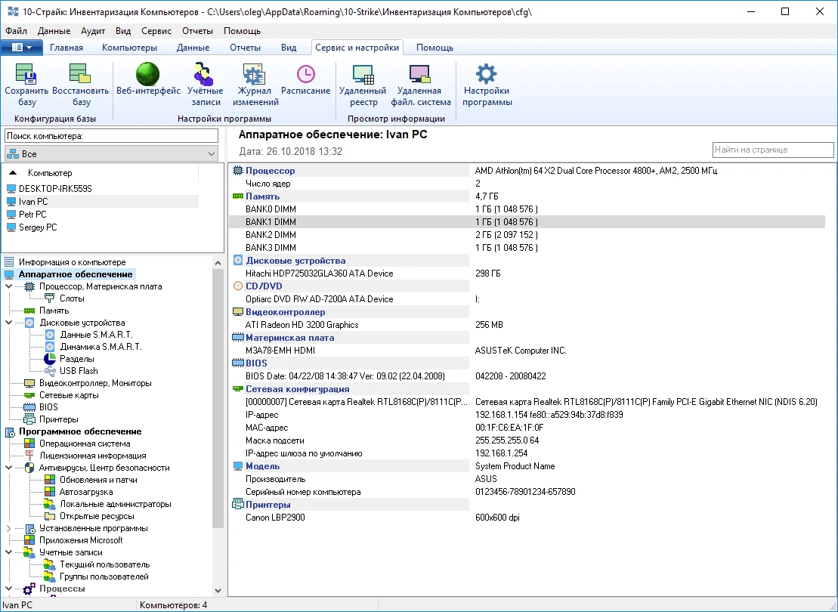The width and height of the screenshot is (838, 612).
Task: Click the Save database icon
Action: coord(26,73)
